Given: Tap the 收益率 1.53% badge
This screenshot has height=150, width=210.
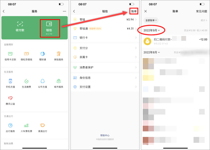Looking at the screenshot, I should coord(95,29).
